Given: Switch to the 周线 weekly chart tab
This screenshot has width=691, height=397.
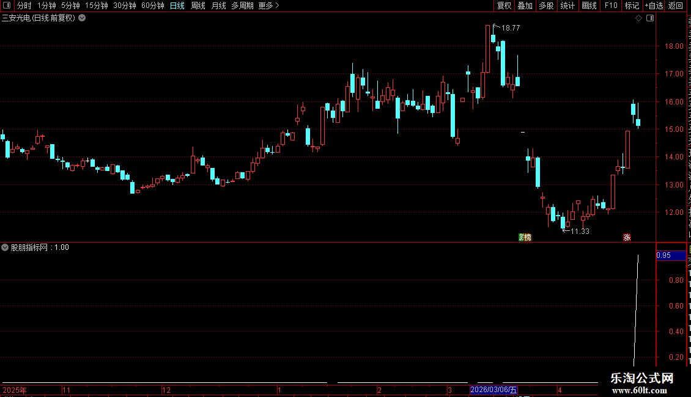Looking at the screenshot, I should coord(198,5).
